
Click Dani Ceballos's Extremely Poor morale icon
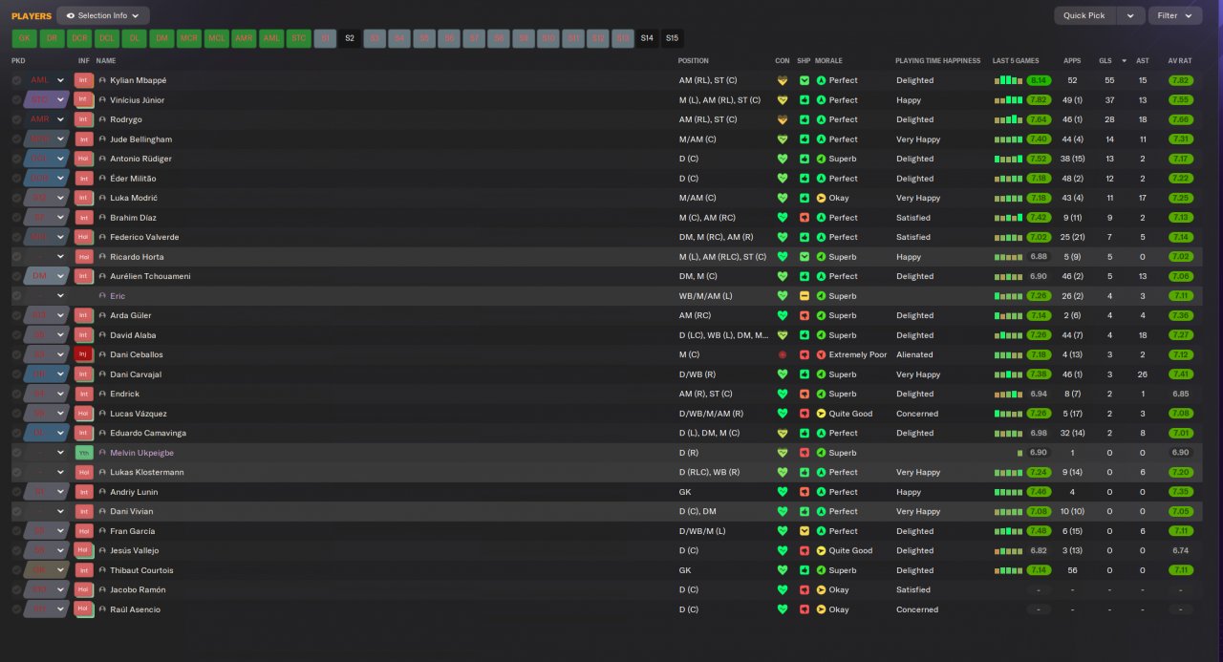pyautogui.click(x=821, y=354)
